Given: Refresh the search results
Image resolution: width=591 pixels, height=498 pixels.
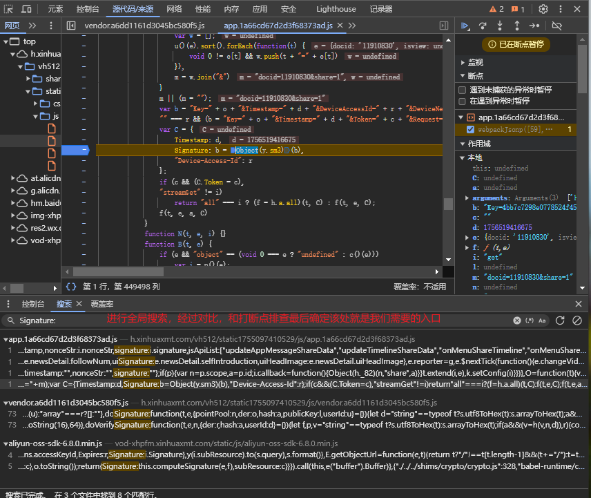Looking at the screenshot, I should coord(560,320).
